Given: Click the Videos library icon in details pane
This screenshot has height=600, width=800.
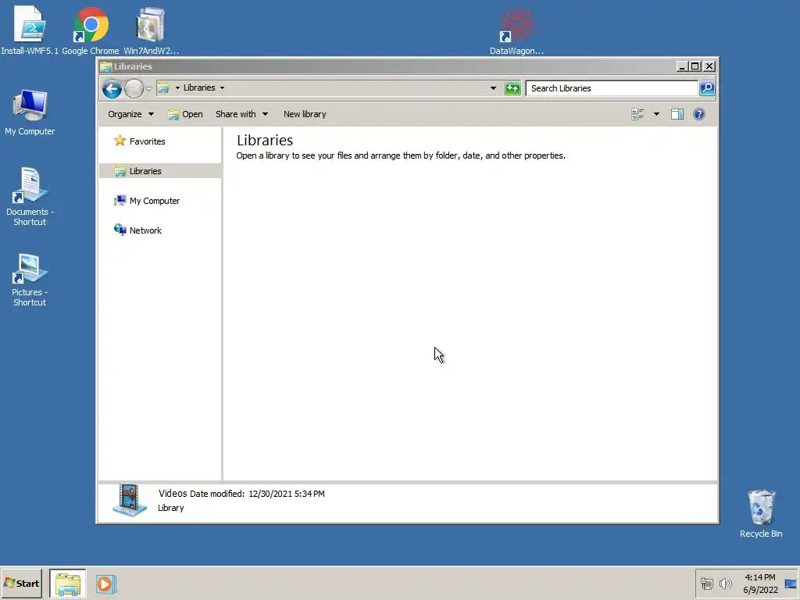Looking at the screenshot, I should (x=129, y=501).
